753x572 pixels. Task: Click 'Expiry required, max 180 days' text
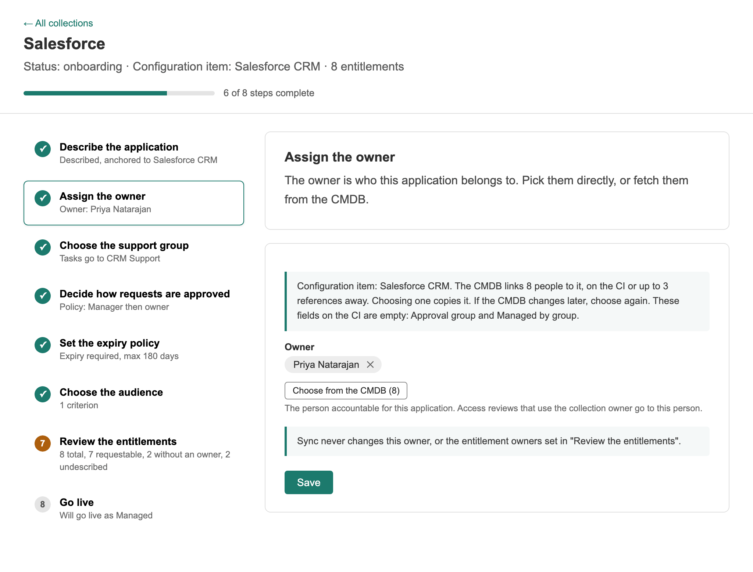(119, 356)
